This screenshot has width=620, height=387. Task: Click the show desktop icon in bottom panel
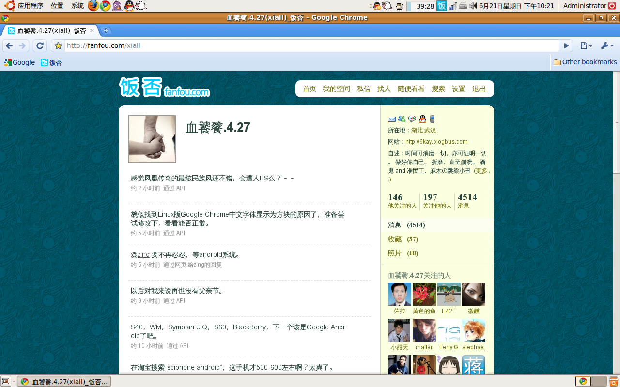6,381
